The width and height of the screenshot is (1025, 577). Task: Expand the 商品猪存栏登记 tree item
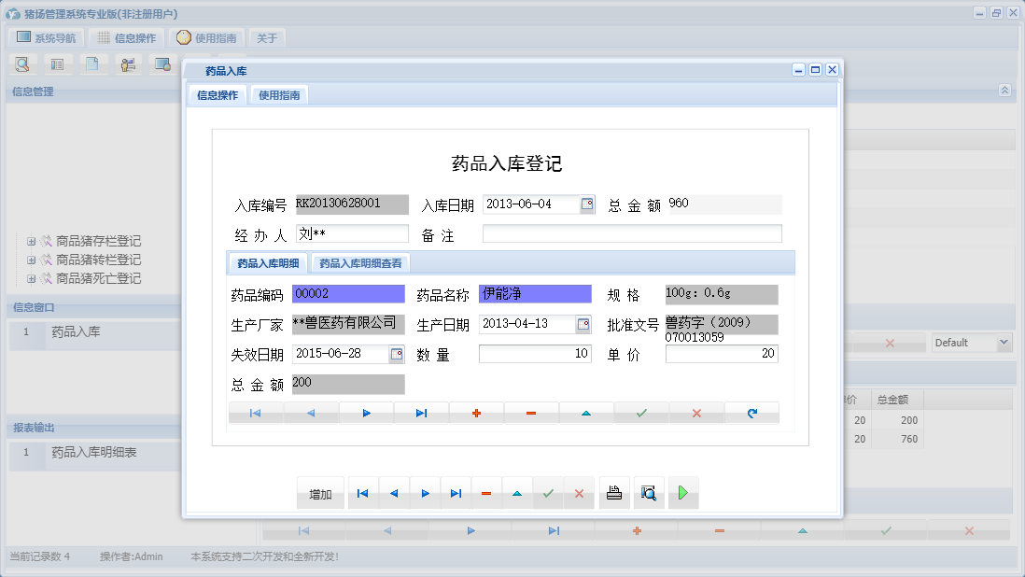(x=31, y=240)
